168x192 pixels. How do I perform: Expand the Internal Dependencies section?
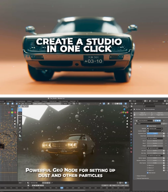(143, 178)
